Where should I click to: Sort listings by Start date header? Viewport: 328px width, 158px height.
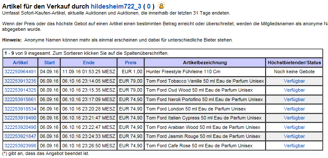click(x=50, y=63)
